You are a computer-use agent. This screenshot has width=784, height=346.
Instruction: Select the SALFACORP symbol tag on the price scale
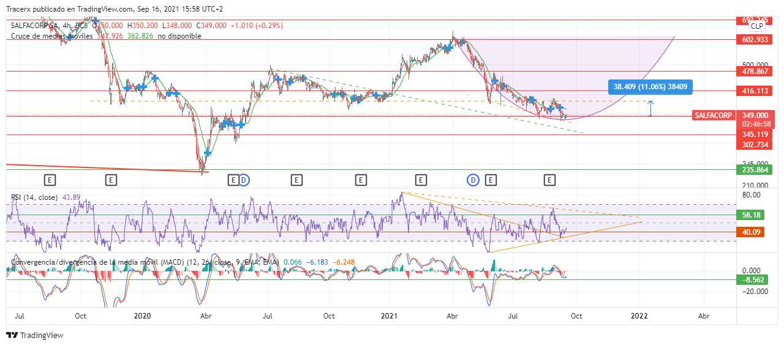point(714,115)
